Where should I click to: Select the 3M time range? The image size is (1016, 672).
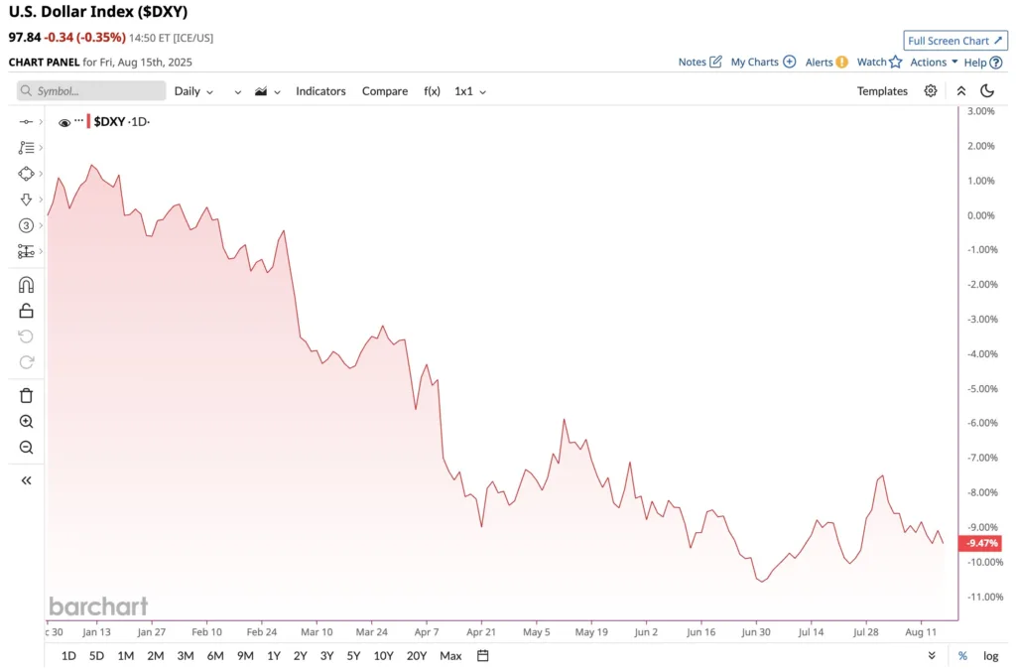coord(186,656)
